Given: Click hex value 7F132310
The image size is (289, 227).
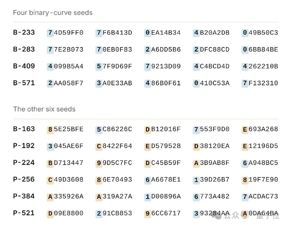Looking at the screenshot, I should [260, 83].
